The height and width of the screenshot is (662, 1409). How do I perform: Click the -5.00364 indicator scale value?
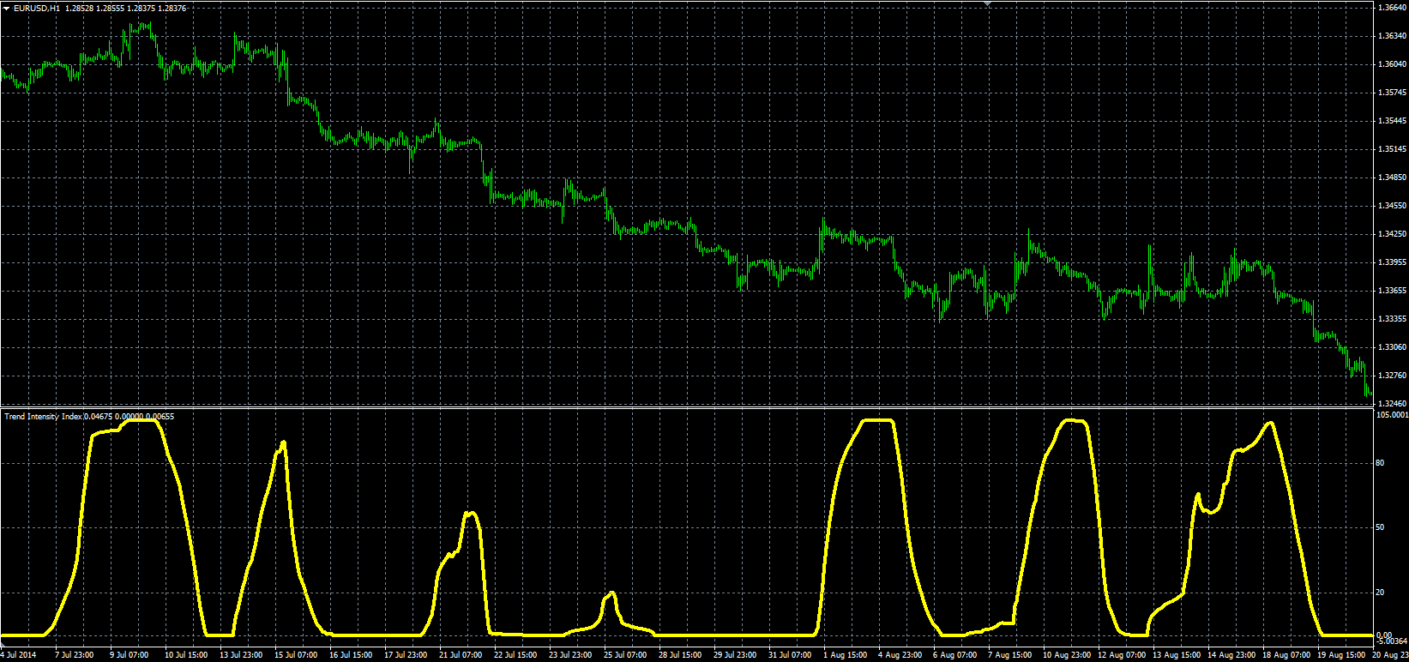click(1392, 641)
